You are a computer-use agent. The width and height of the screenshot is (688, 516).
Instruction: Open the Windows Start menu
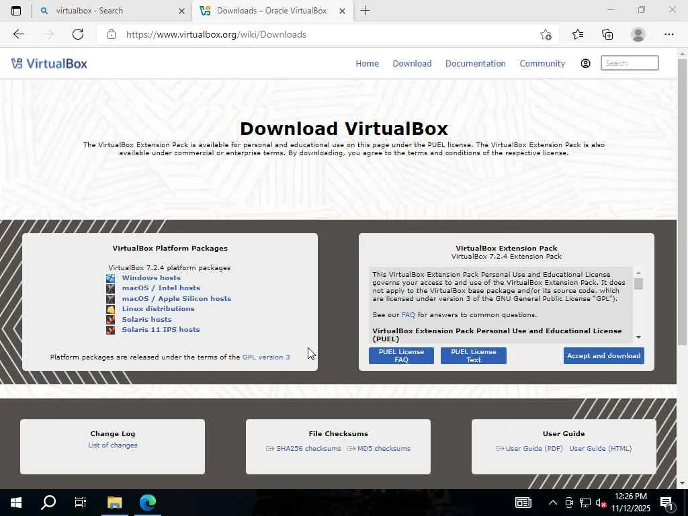click(16, 503)
